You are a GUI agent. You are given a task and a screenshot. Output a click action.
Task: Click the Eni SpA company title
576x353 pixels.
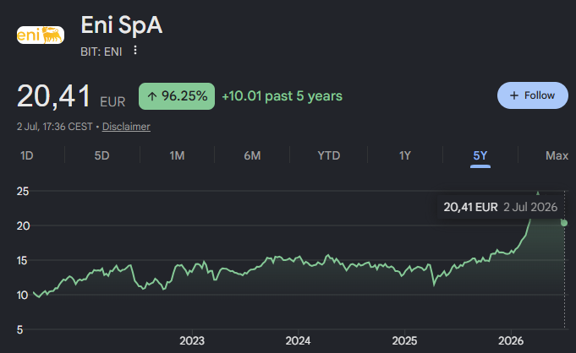(122, 25)
